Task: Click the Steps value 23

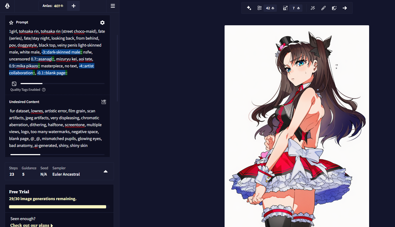Action: [x=12, y=174]
